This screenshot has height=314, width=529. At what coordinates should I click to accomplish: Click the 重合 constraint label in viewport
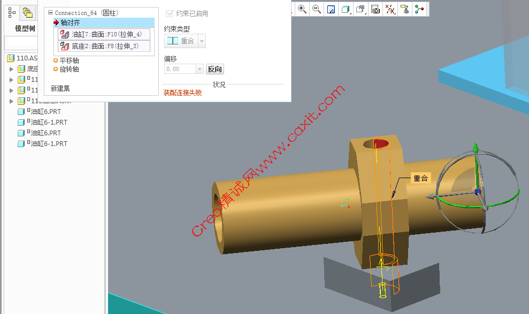coord(421,178)
